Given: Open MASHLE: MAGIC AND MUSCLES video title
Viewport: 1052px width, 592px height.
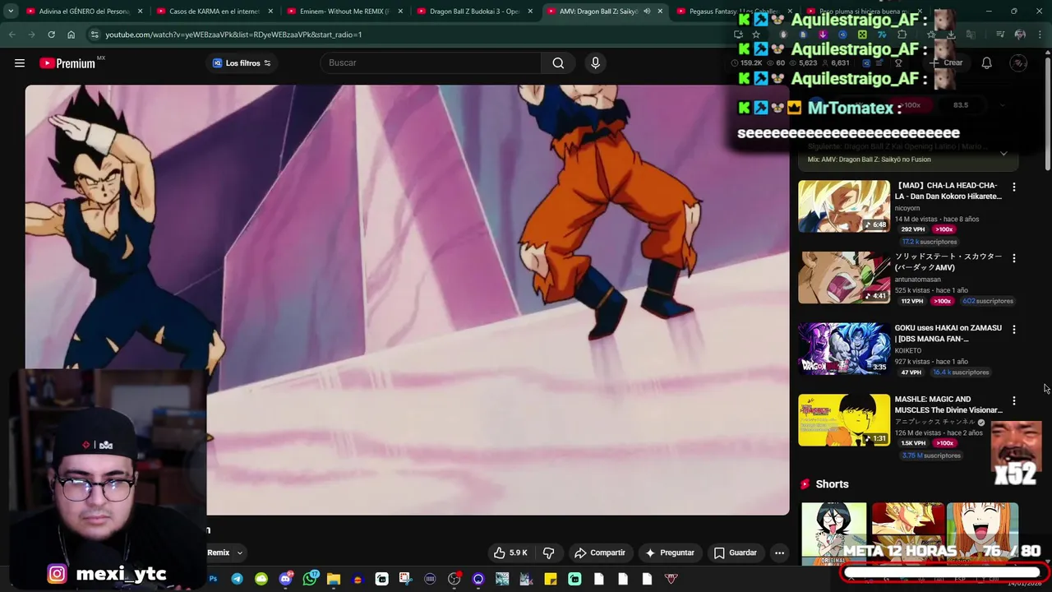Looking at the screenshot, I should click(x=948, y=405).
